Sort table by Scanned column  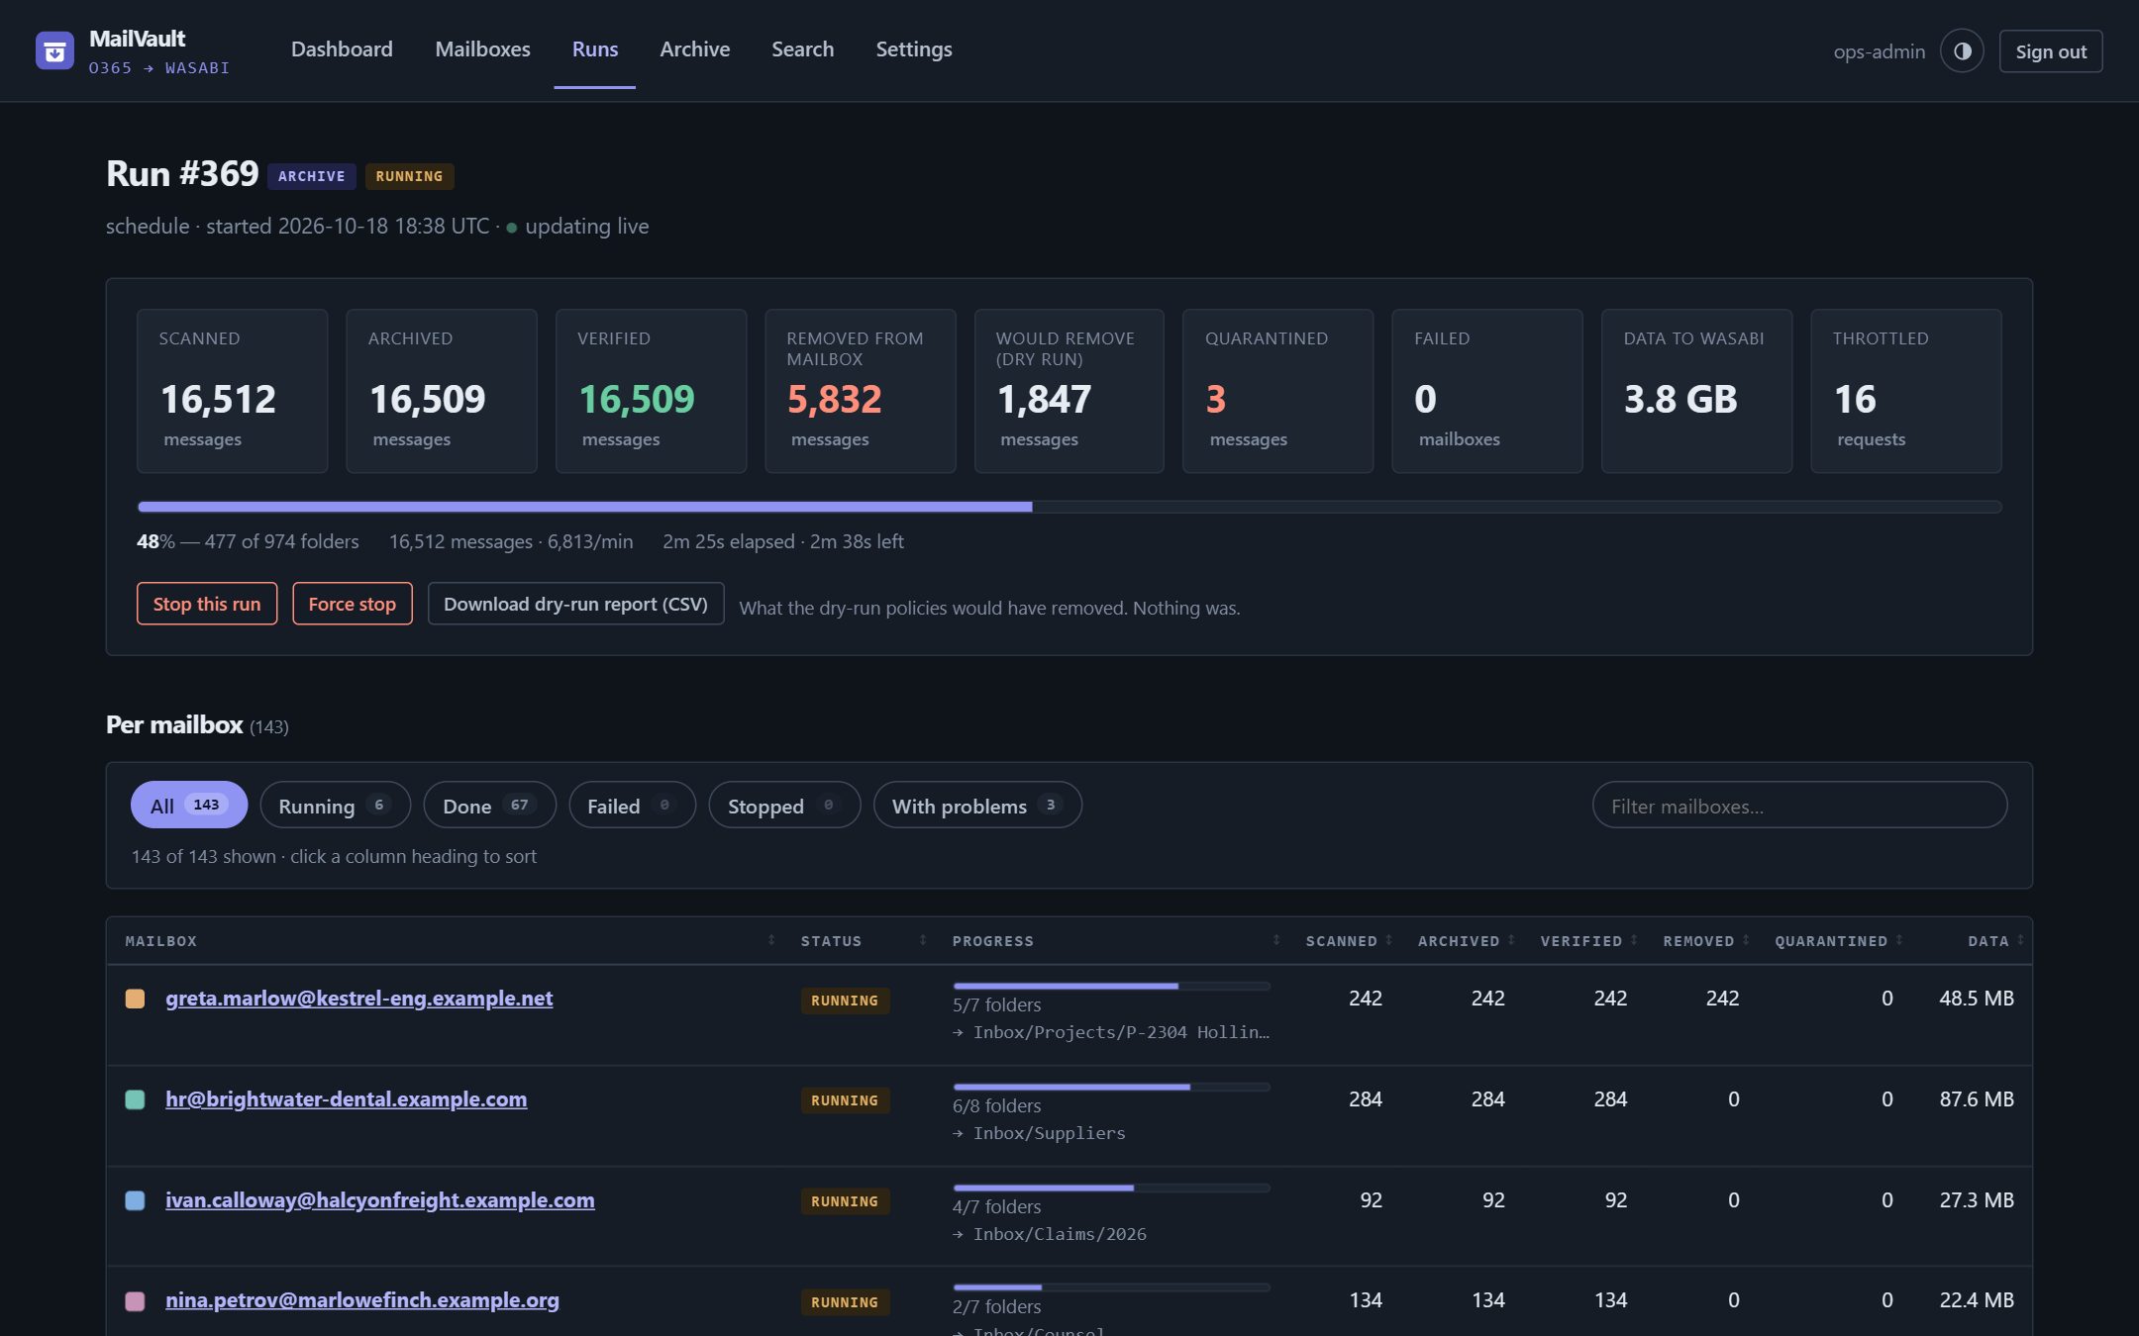1349,941
